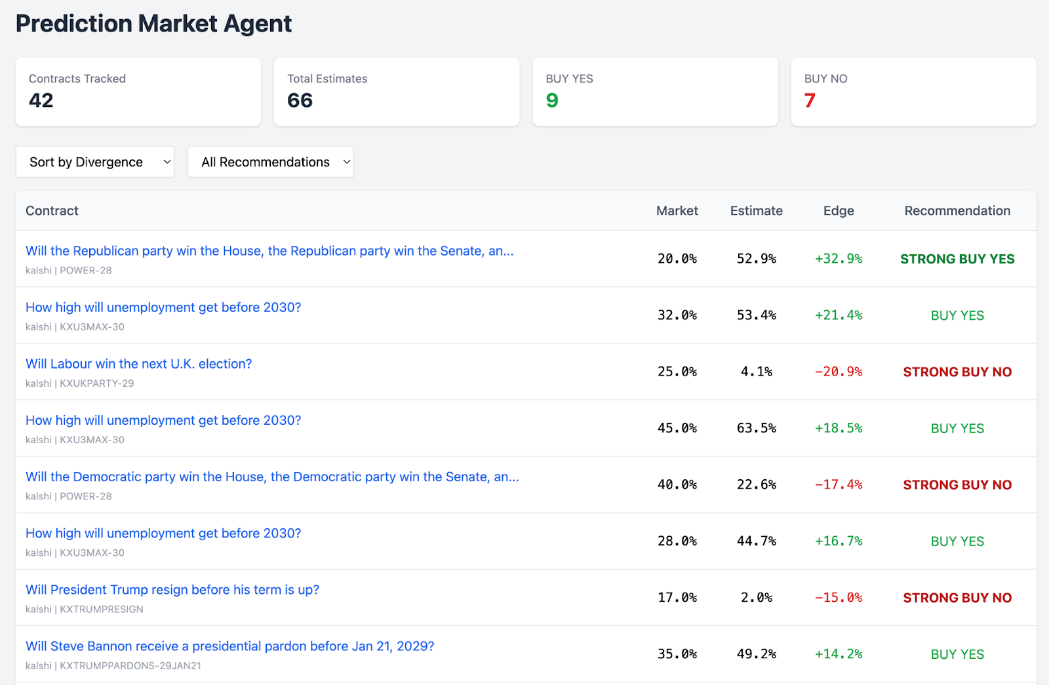The image size is (1049, 685).
Task: Sort by the Edge column header
Action: (839, 210)
